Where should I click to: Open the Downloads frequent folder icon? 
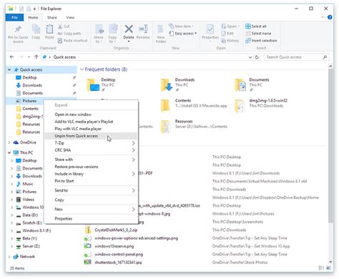167,85
